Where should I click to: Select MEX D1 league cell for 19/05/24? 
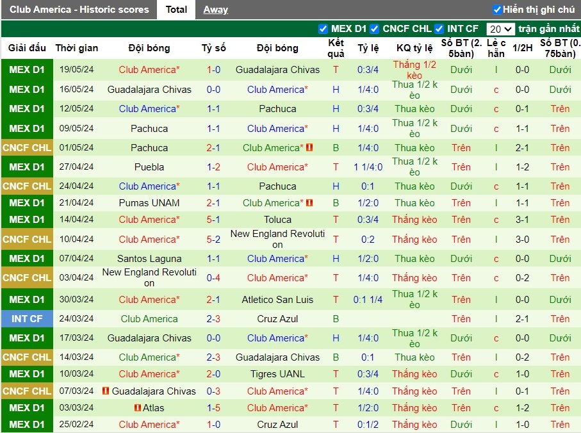(x=27, y=70)
